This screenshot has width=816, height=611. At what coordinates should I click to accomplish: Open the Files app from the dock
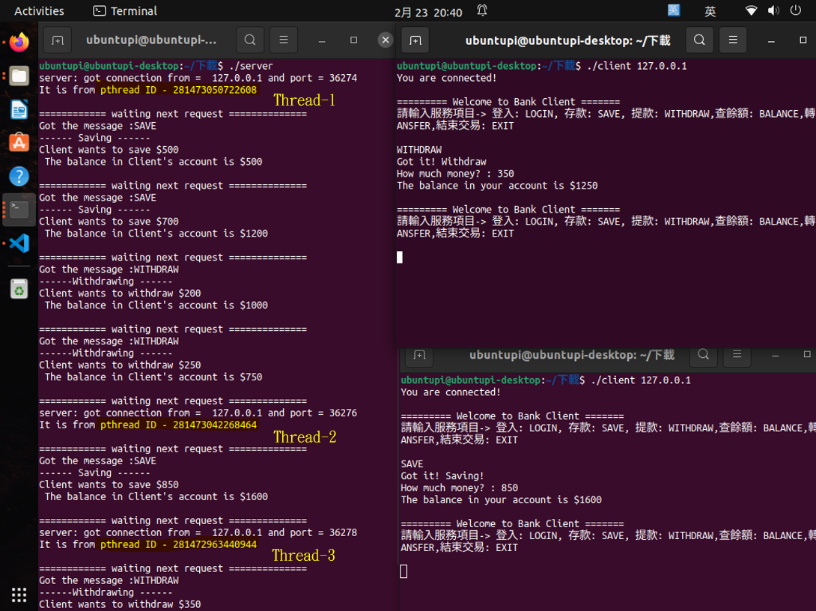19,75
